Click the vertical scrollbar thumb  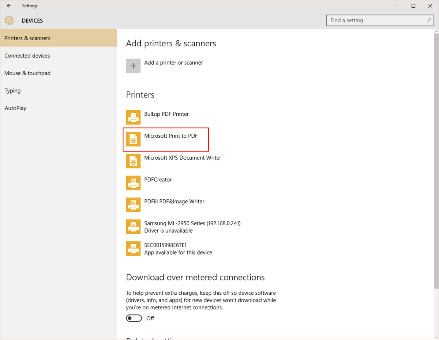[436, 161]
